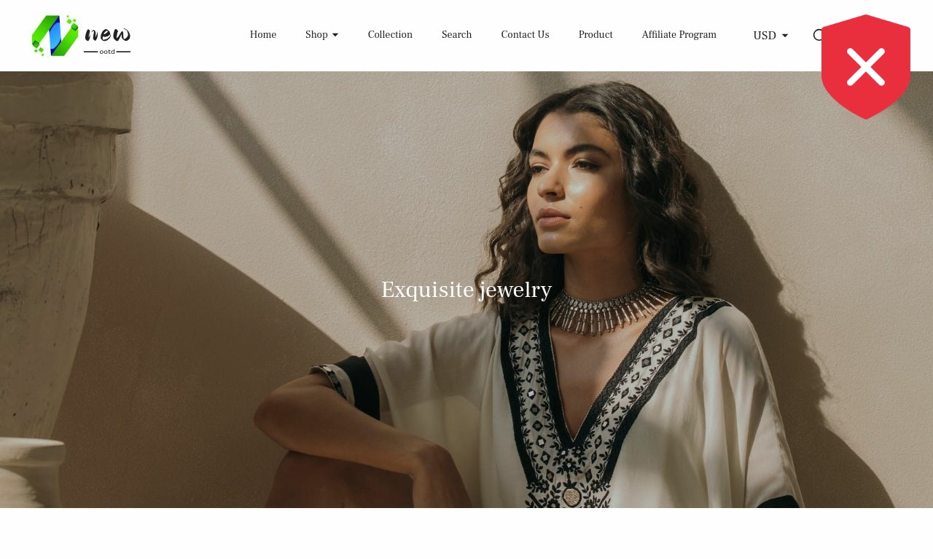The image size is (933, 559).
Task: Click the 'Exquisite jewelry' banner headline
Action: [466, 290]
